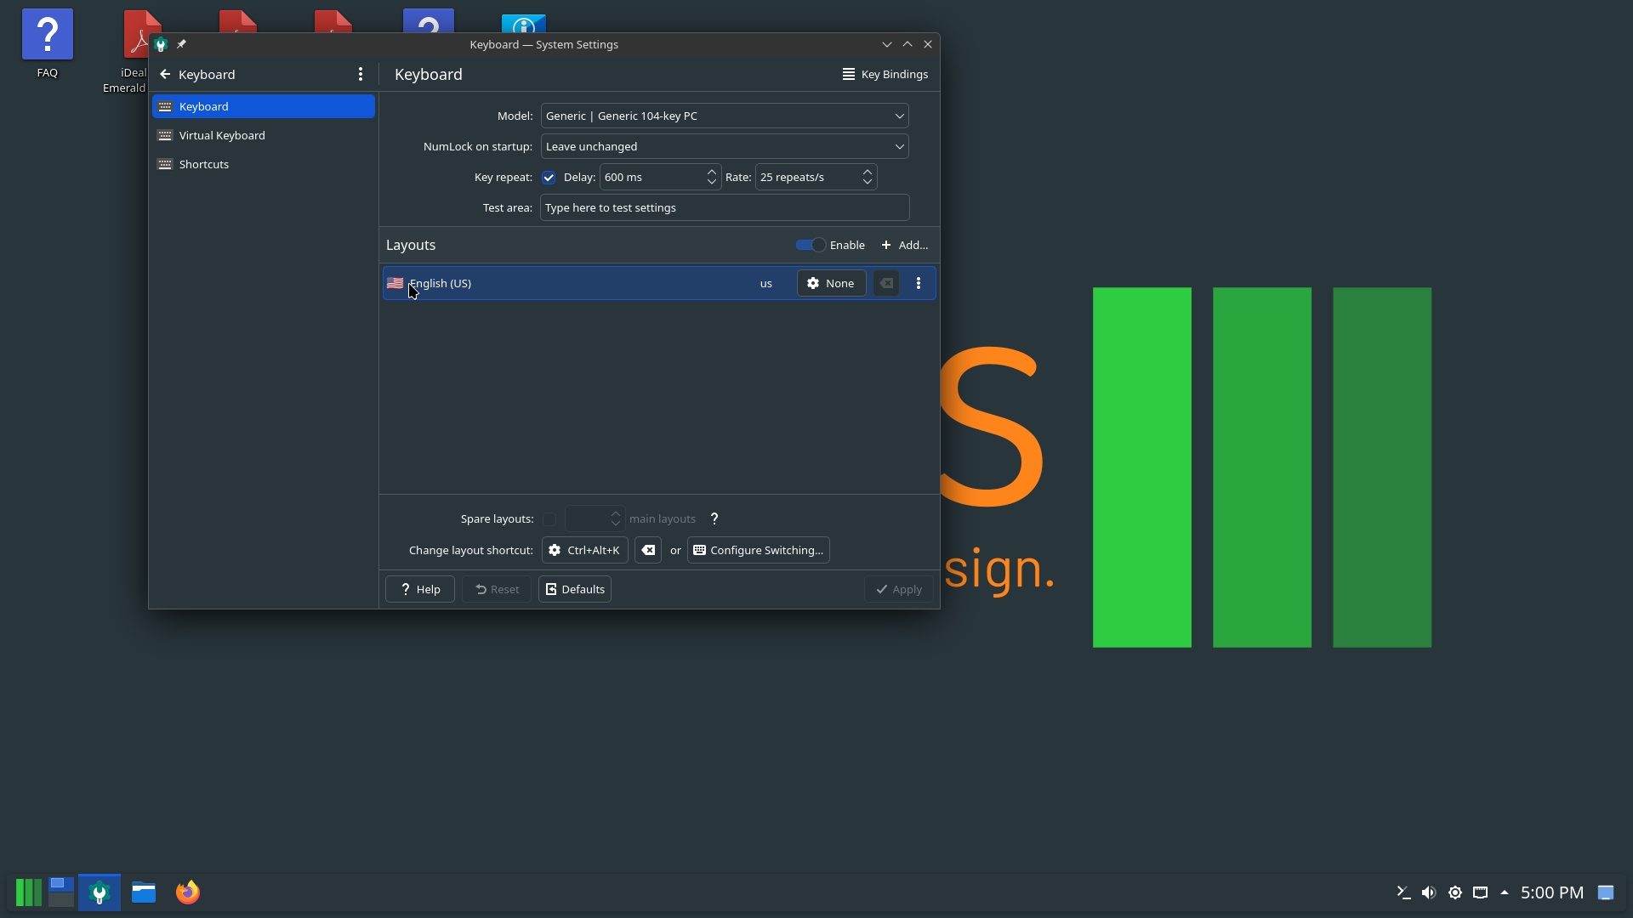Open English (US) layout three-dot menu
This screenshot has height=918, width=1633.
click(x=919, y=283)
